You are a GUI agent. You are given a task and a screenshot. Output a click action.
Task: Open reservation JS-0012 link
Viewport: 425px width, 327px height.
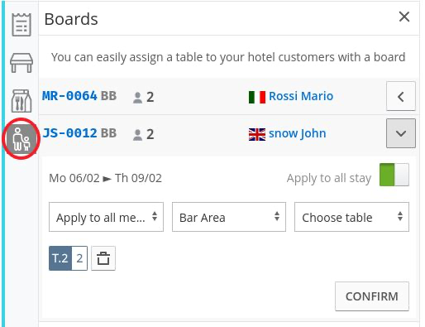pos(69,133)
